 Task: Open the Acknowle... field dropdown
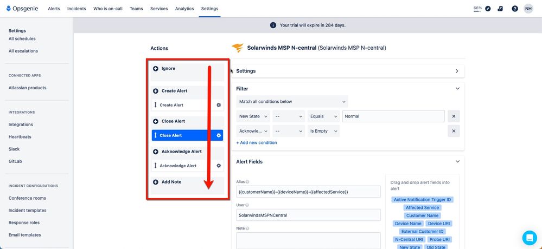pyautogui.click(x=253, y=131)
